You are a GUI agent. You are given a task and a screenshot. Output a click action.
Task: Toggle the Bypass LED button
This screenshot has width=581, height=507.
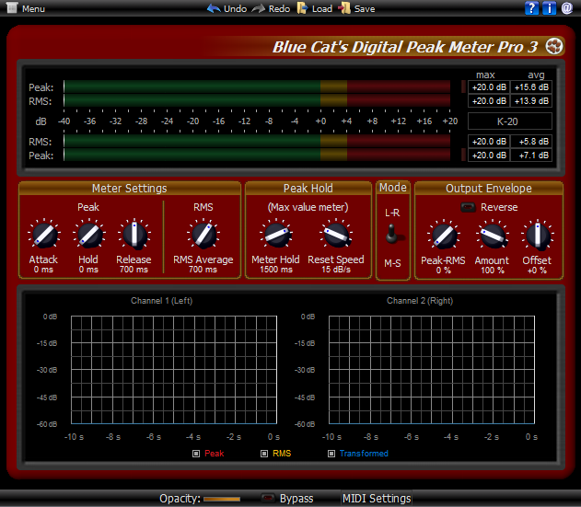268,498
